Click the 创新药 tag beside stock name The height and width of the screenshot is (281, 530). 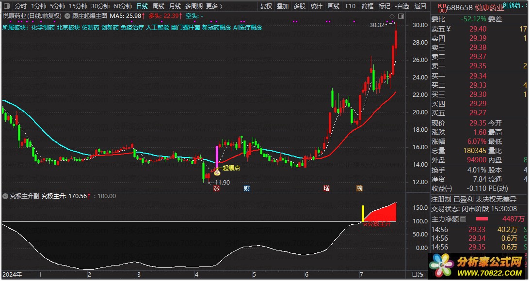pos(513,6)
